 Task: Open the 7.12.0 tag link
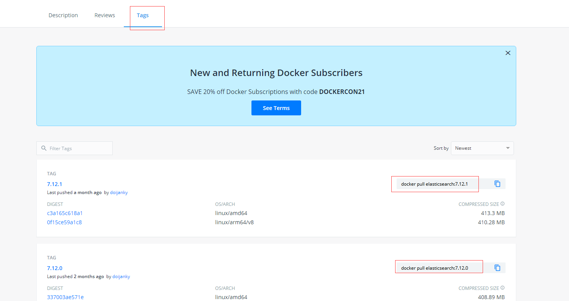click(x=55, y=268)
